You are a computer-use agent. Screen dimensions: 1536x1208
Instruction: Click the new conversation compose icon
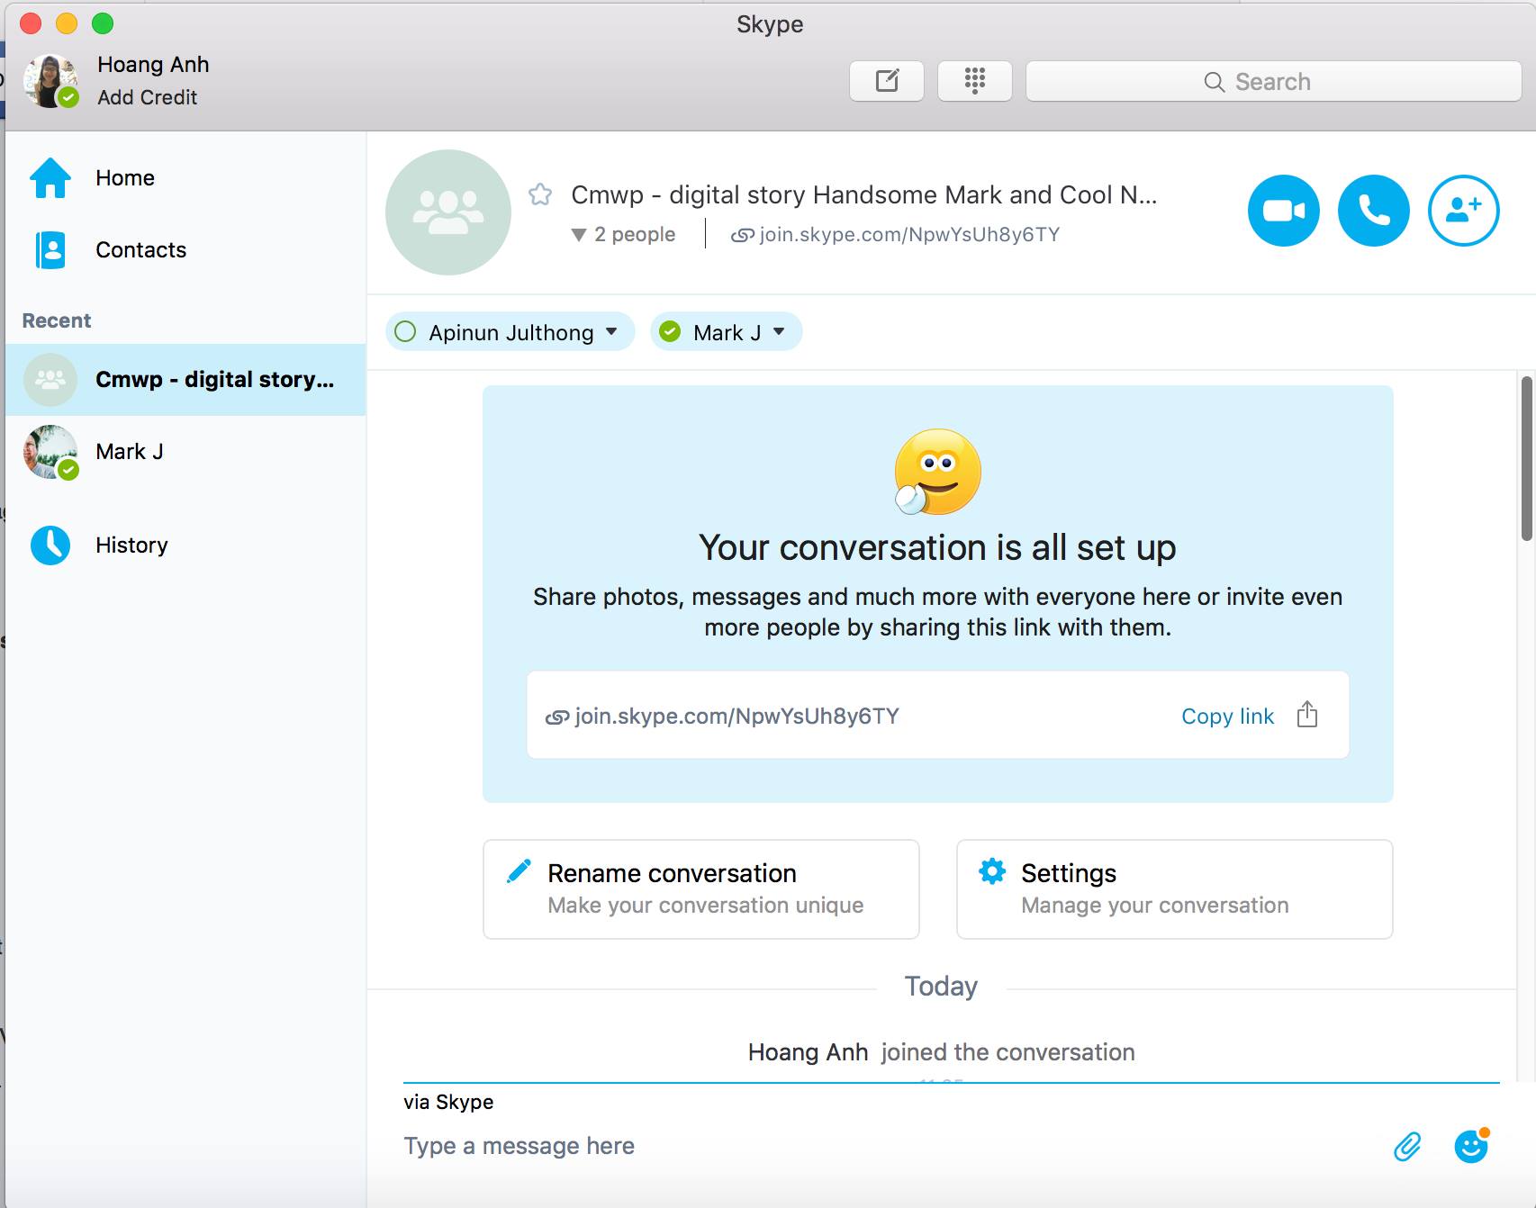(887, 81)
